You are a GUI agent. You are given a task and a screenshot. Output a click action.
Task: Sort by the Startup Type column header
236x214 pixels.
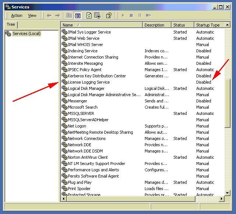[209, 25]
